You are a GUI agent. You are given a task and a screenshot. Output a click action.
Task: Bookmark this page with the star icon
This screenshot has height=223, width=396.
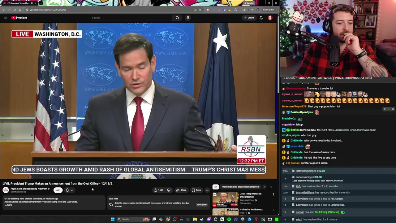point(200,10)
